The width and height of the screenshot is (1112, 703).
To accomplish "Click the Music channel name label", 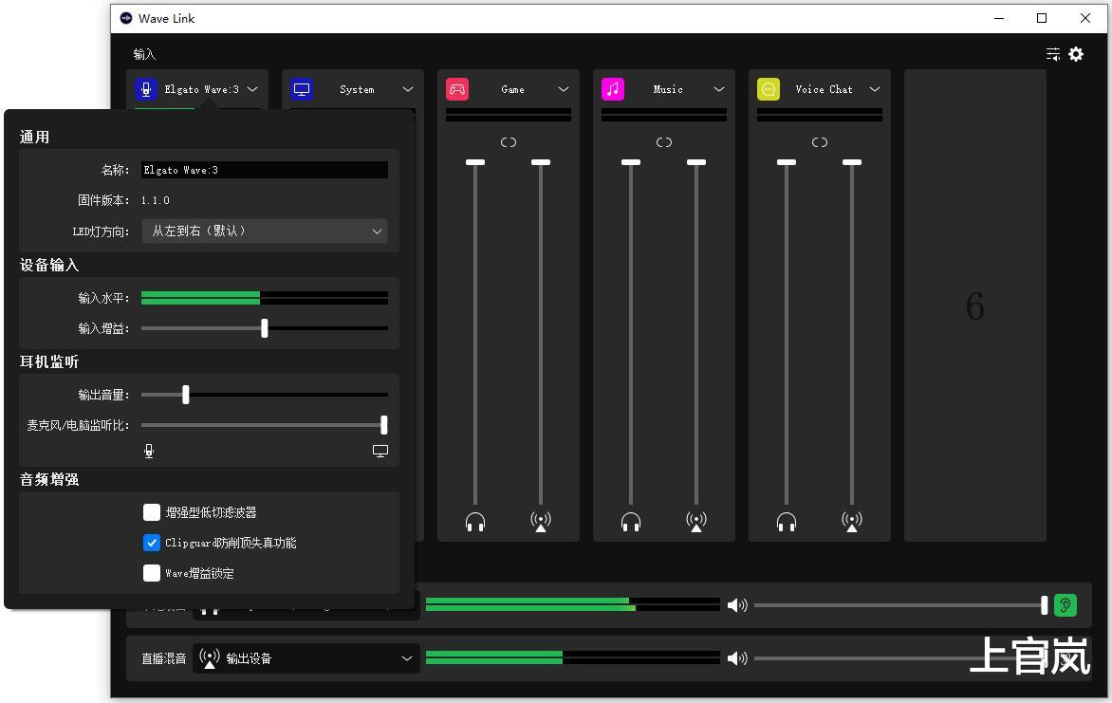I will 668,89.
